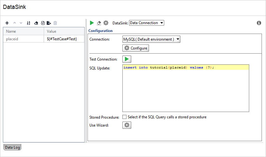Enable the Stored Procedure checkbox
Screen dimensions: 266x157
[124, 117]
